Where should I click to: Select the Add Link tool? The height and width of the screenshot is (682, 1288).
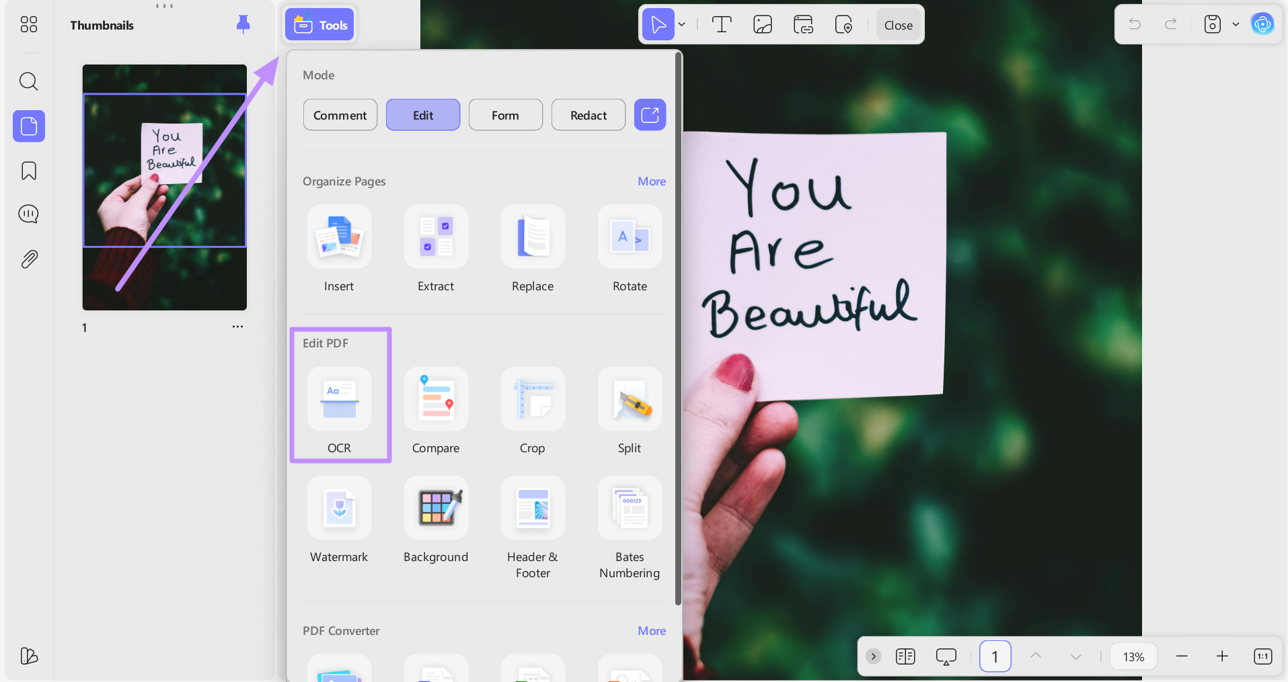point(803,25)
